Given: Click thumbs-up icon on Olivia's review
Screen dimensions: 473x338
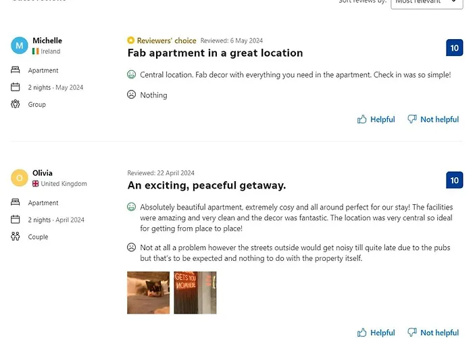Looking at the screenshot, I should click(362, 333).
